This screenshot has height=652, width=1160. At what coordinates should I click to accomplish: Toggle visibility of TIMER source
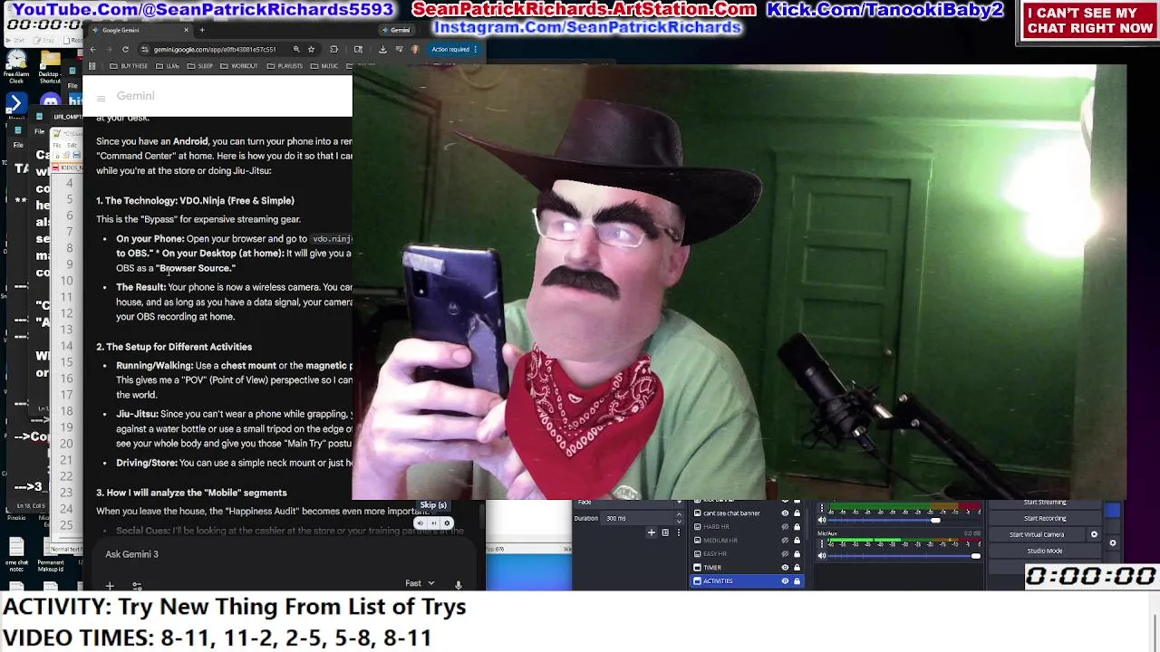(x=785, y=568)
